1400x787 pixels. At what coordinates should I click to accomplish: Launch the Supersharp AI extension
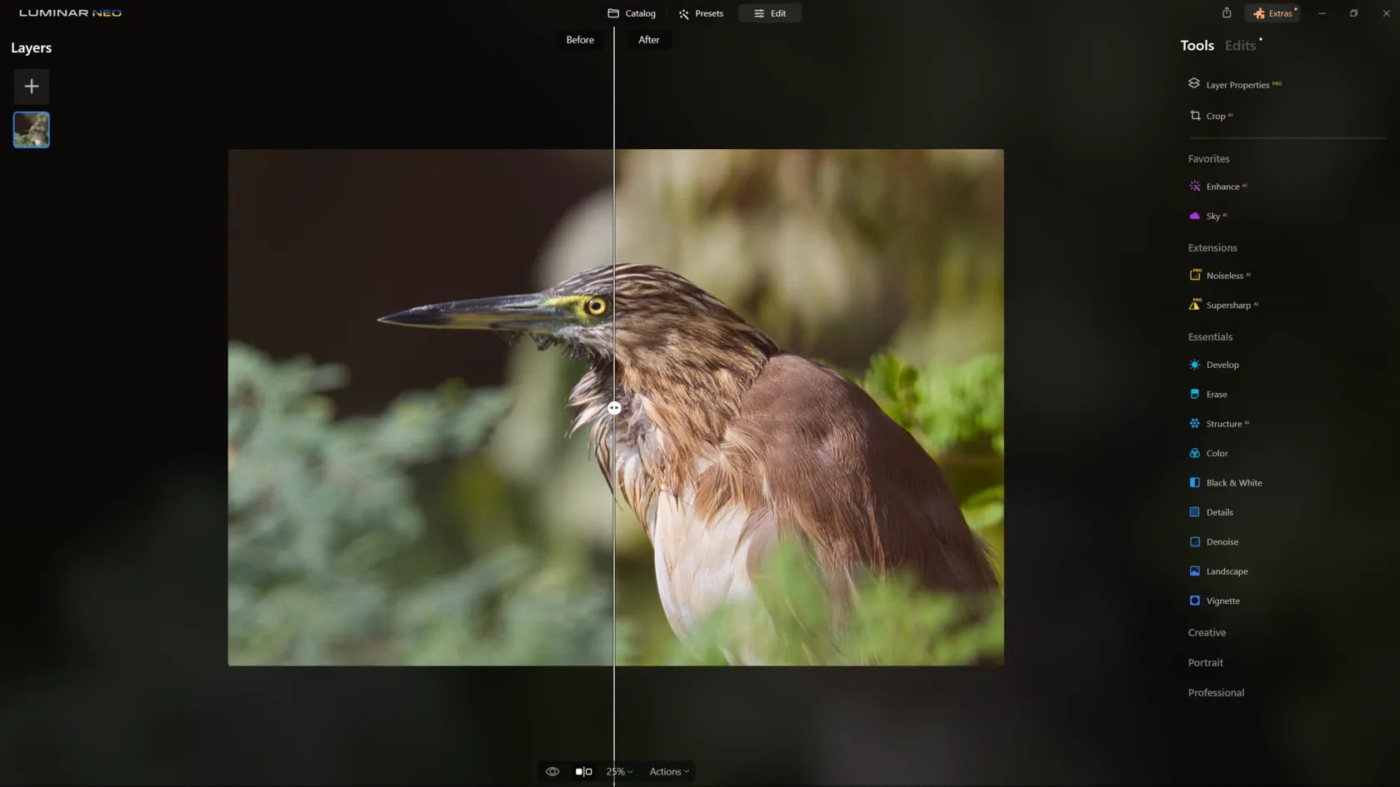(1227, 305)
